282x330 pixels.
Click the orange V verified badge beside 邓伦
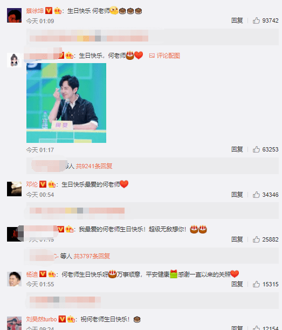click(43, 184)
